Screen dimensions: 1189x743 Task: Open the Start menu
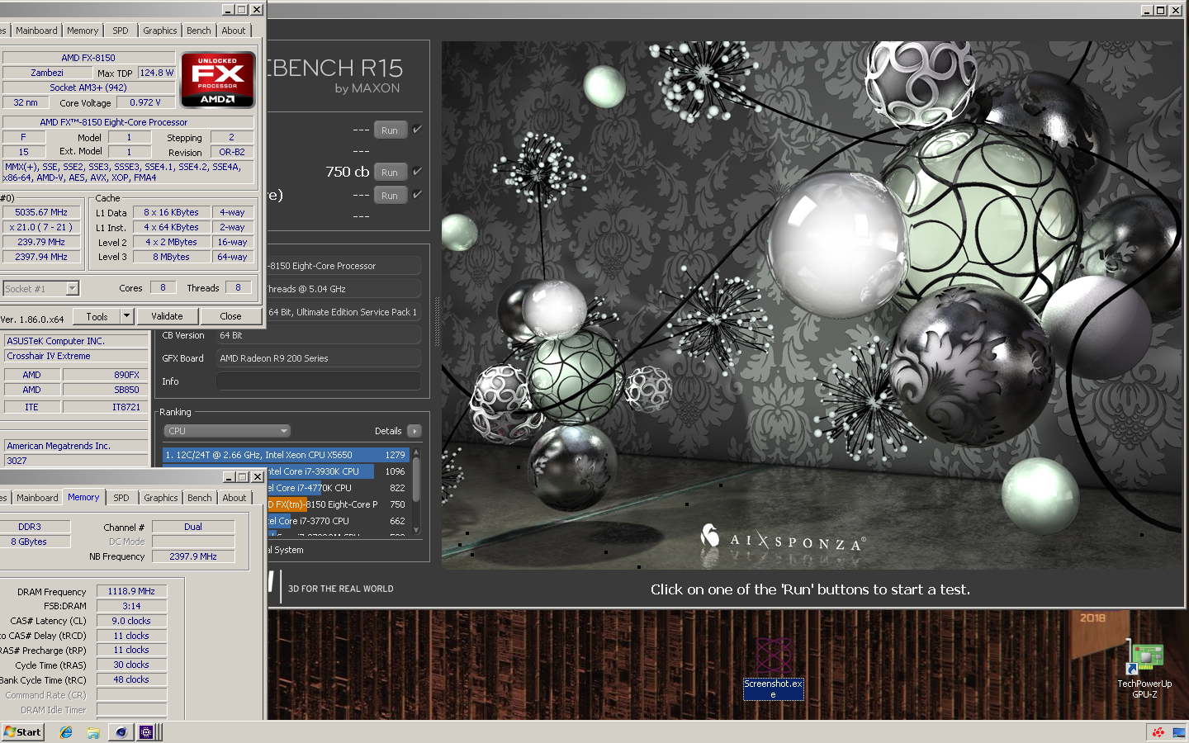[x=22, y=732]
